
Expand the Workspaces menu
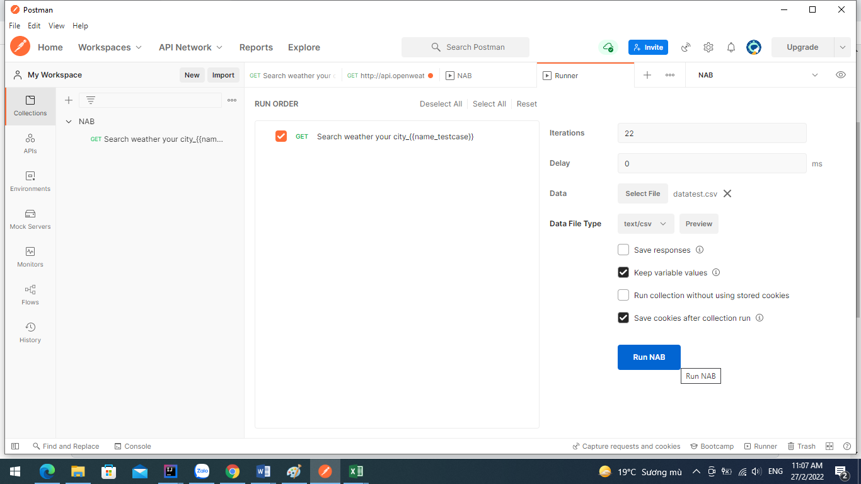pyautogui.click(x=110, y=47)
